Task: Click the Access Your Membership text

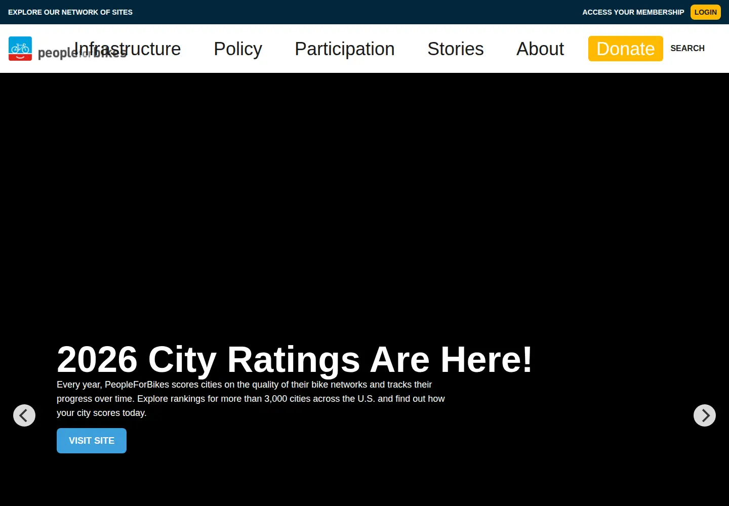Action: point(633,12)
